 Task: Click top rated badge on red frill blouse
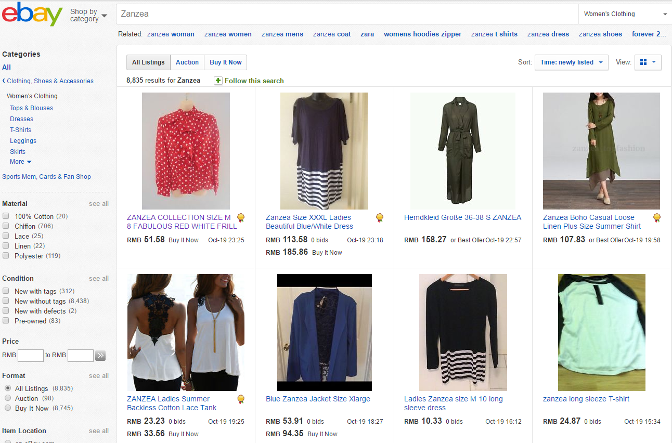(241, 218)
